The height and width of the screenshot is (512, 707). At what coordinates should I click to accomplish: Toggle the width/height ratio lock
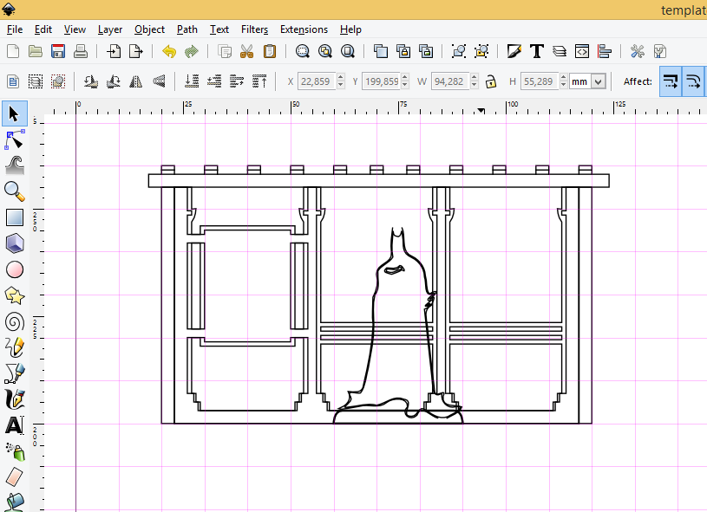click(x=491, y=81)
